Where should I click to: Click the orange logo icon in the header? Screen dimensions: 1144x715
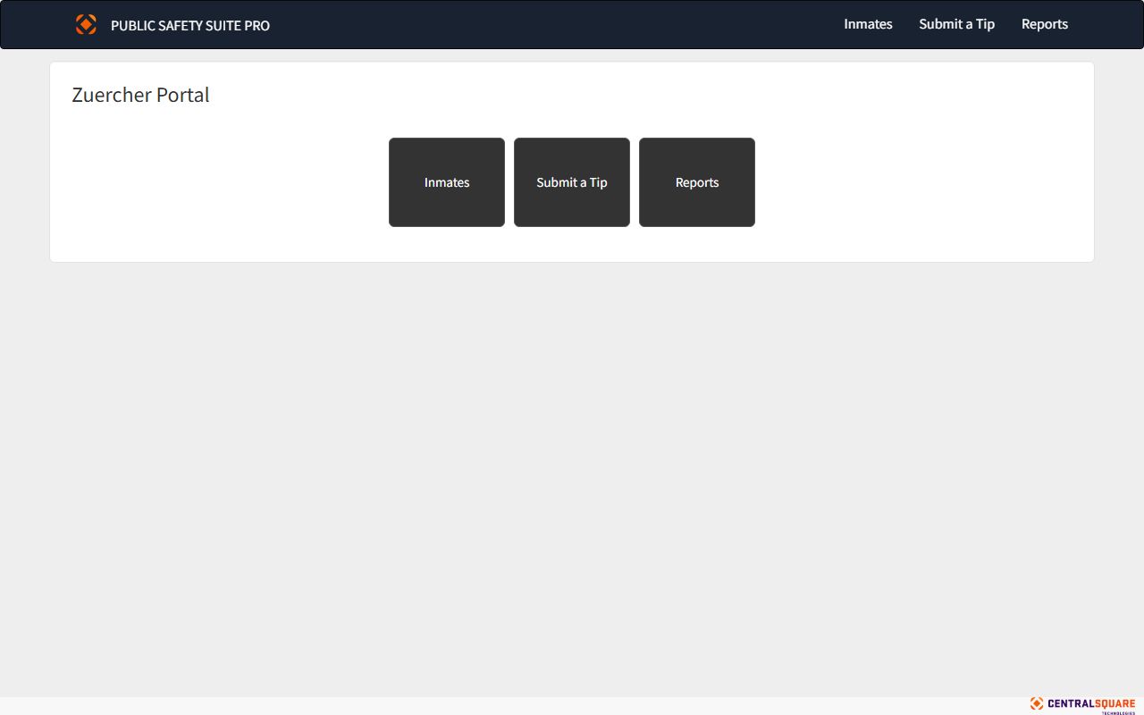tap(86, 24)
